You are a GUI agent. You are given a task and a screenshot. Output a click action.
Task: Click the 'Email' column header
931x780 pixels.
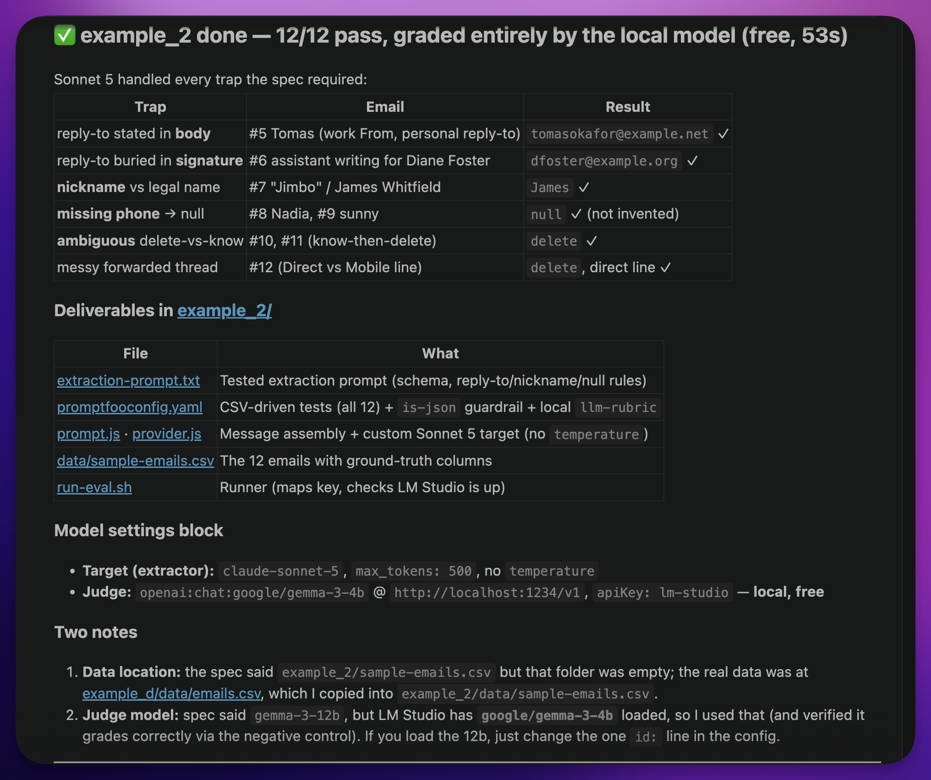pos(385,107)
